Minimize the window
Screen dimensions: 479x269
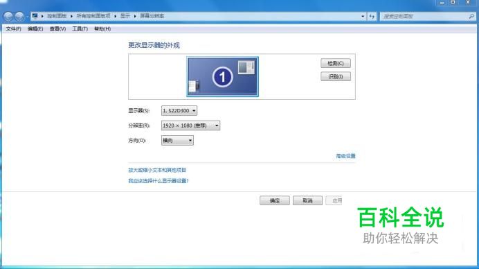coord(442,3)
